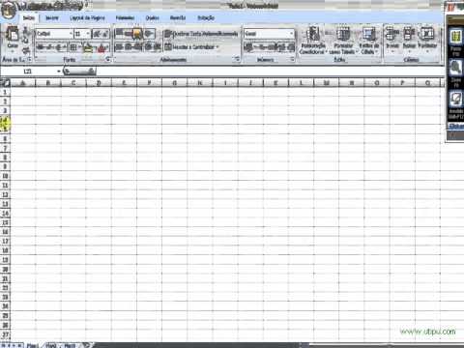Image resolution: width=464 pixels, height=348 pixels.
Task: Open the Dados tab
Action: point(153,18)
